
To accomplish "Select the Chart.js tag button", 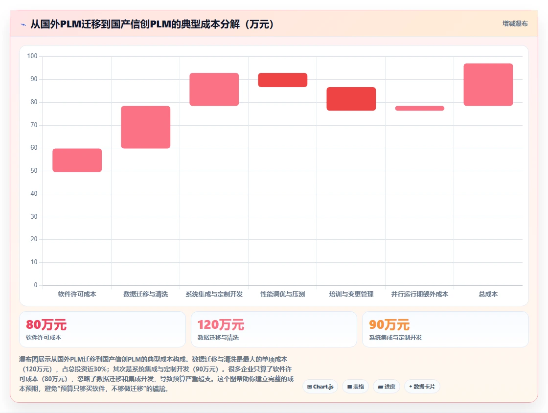I will pyautogui.click(x=320, y=387).
